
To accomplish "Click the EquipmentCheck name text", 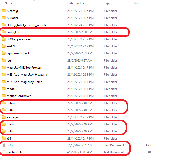I will (x=18, y=53).
